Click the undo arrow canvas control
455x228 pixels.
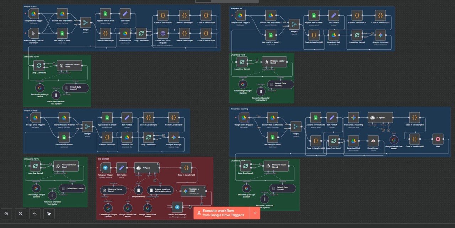click(x=35, y=213)
